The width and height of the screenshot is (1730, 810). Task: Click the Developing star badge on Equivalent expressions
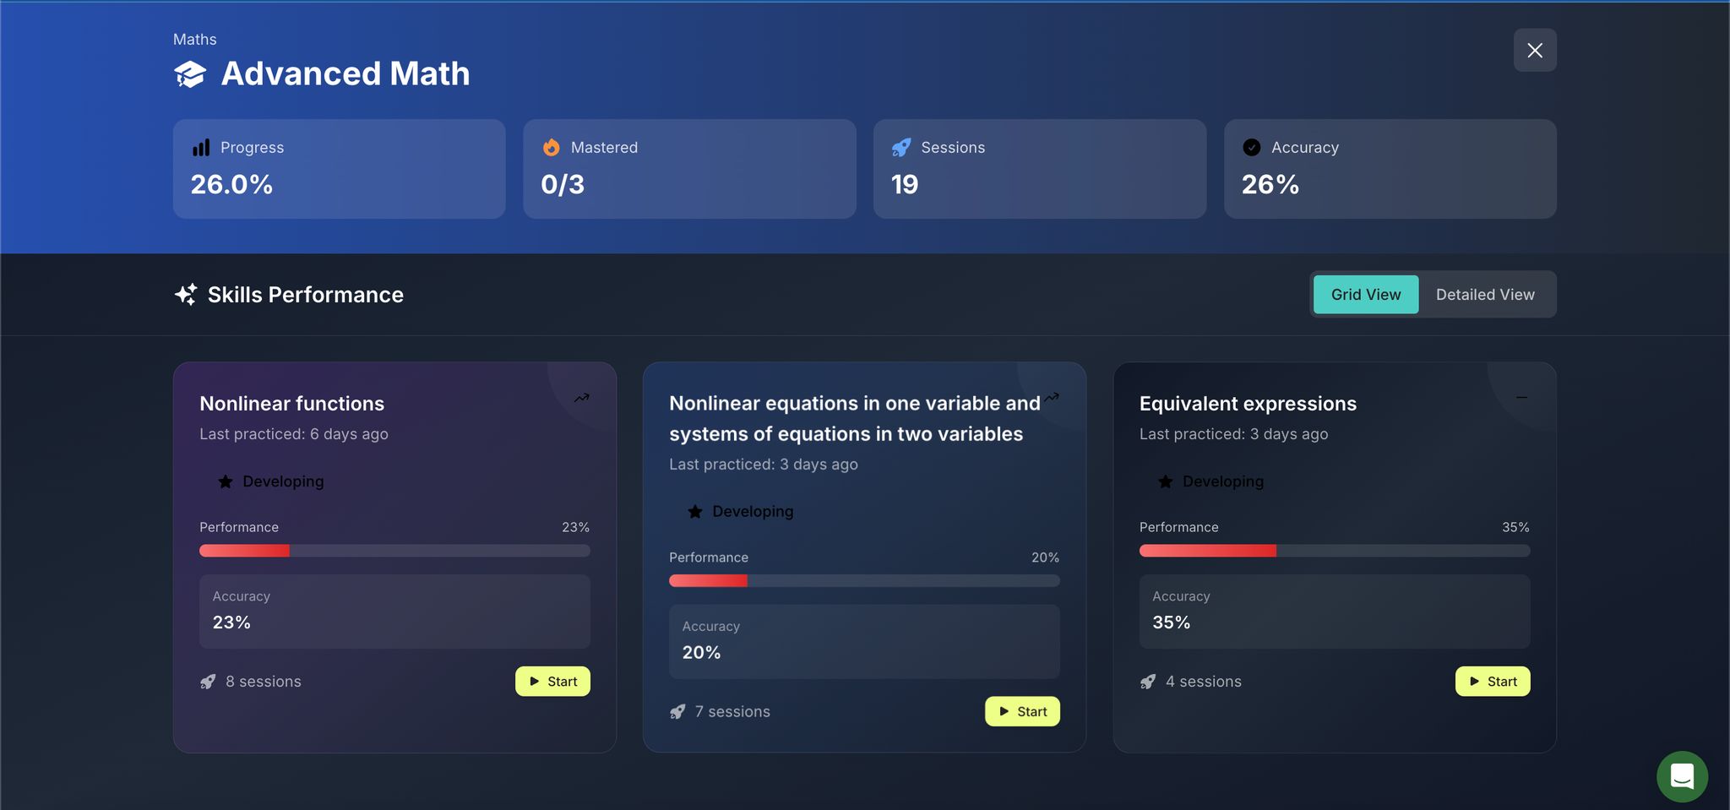click(x=1210, y=481)
